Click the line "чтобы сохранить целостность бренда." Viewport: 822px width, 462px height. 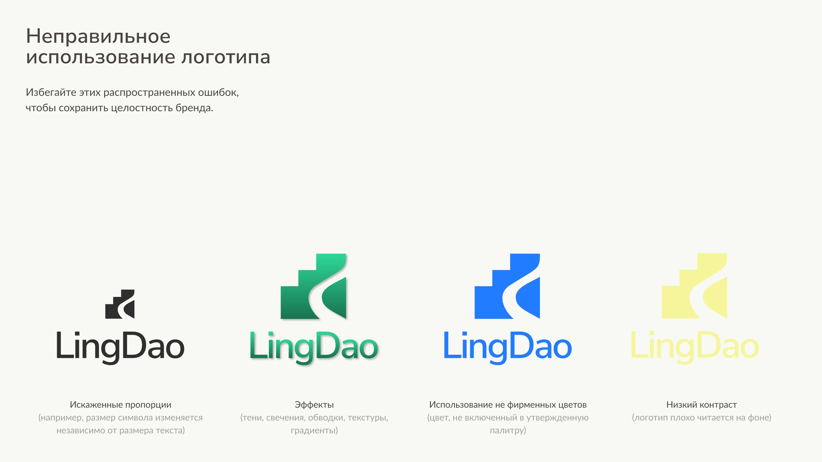pos(119,108)
